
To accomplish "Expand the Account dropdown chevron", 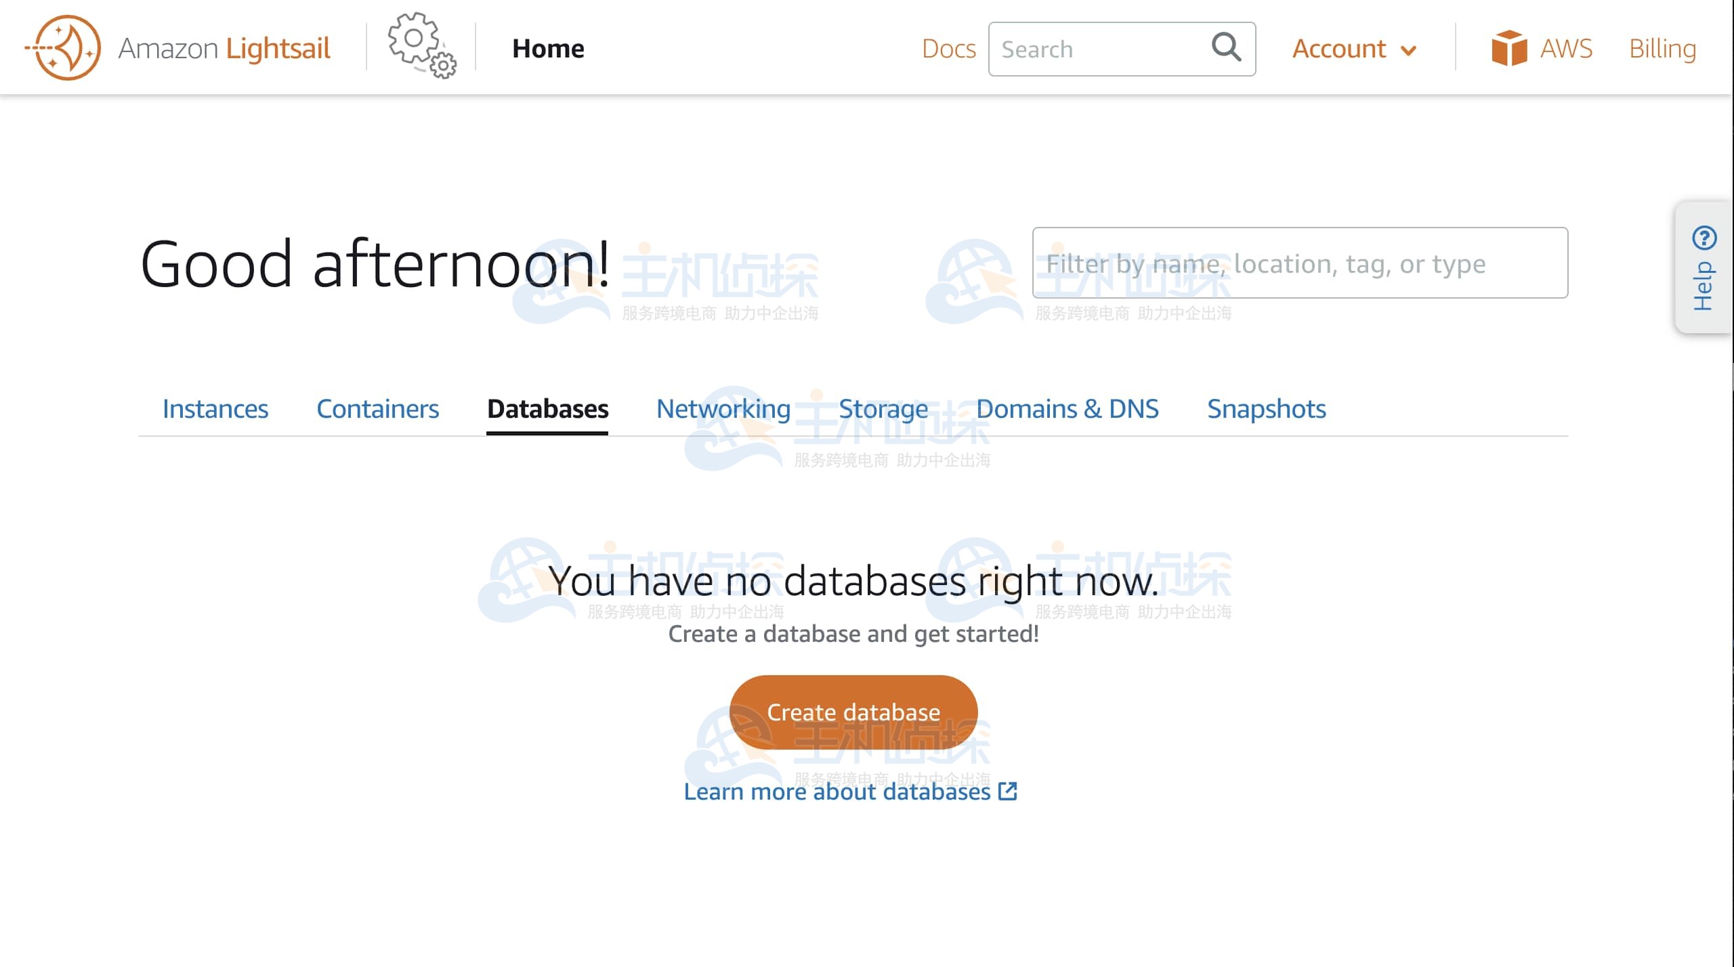I will (1409, 51).
